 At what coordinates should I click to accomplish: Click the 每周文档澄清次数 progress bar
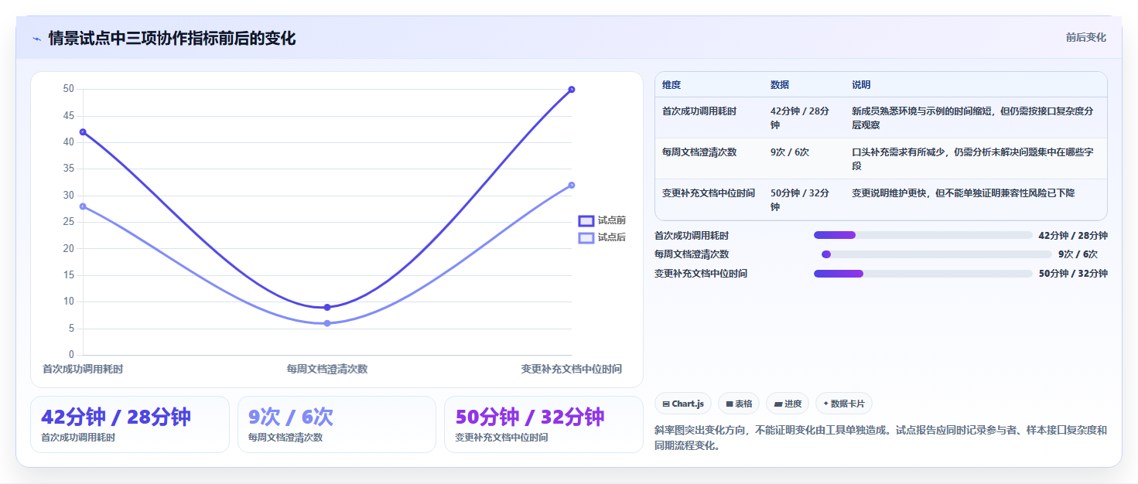pos(937,254)
